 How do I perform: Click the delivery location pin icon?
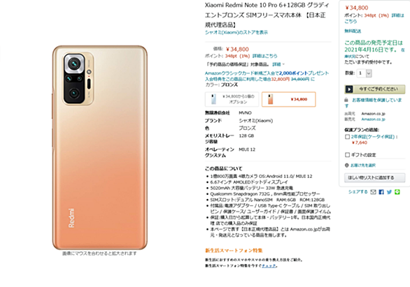[x=347, y=165]
